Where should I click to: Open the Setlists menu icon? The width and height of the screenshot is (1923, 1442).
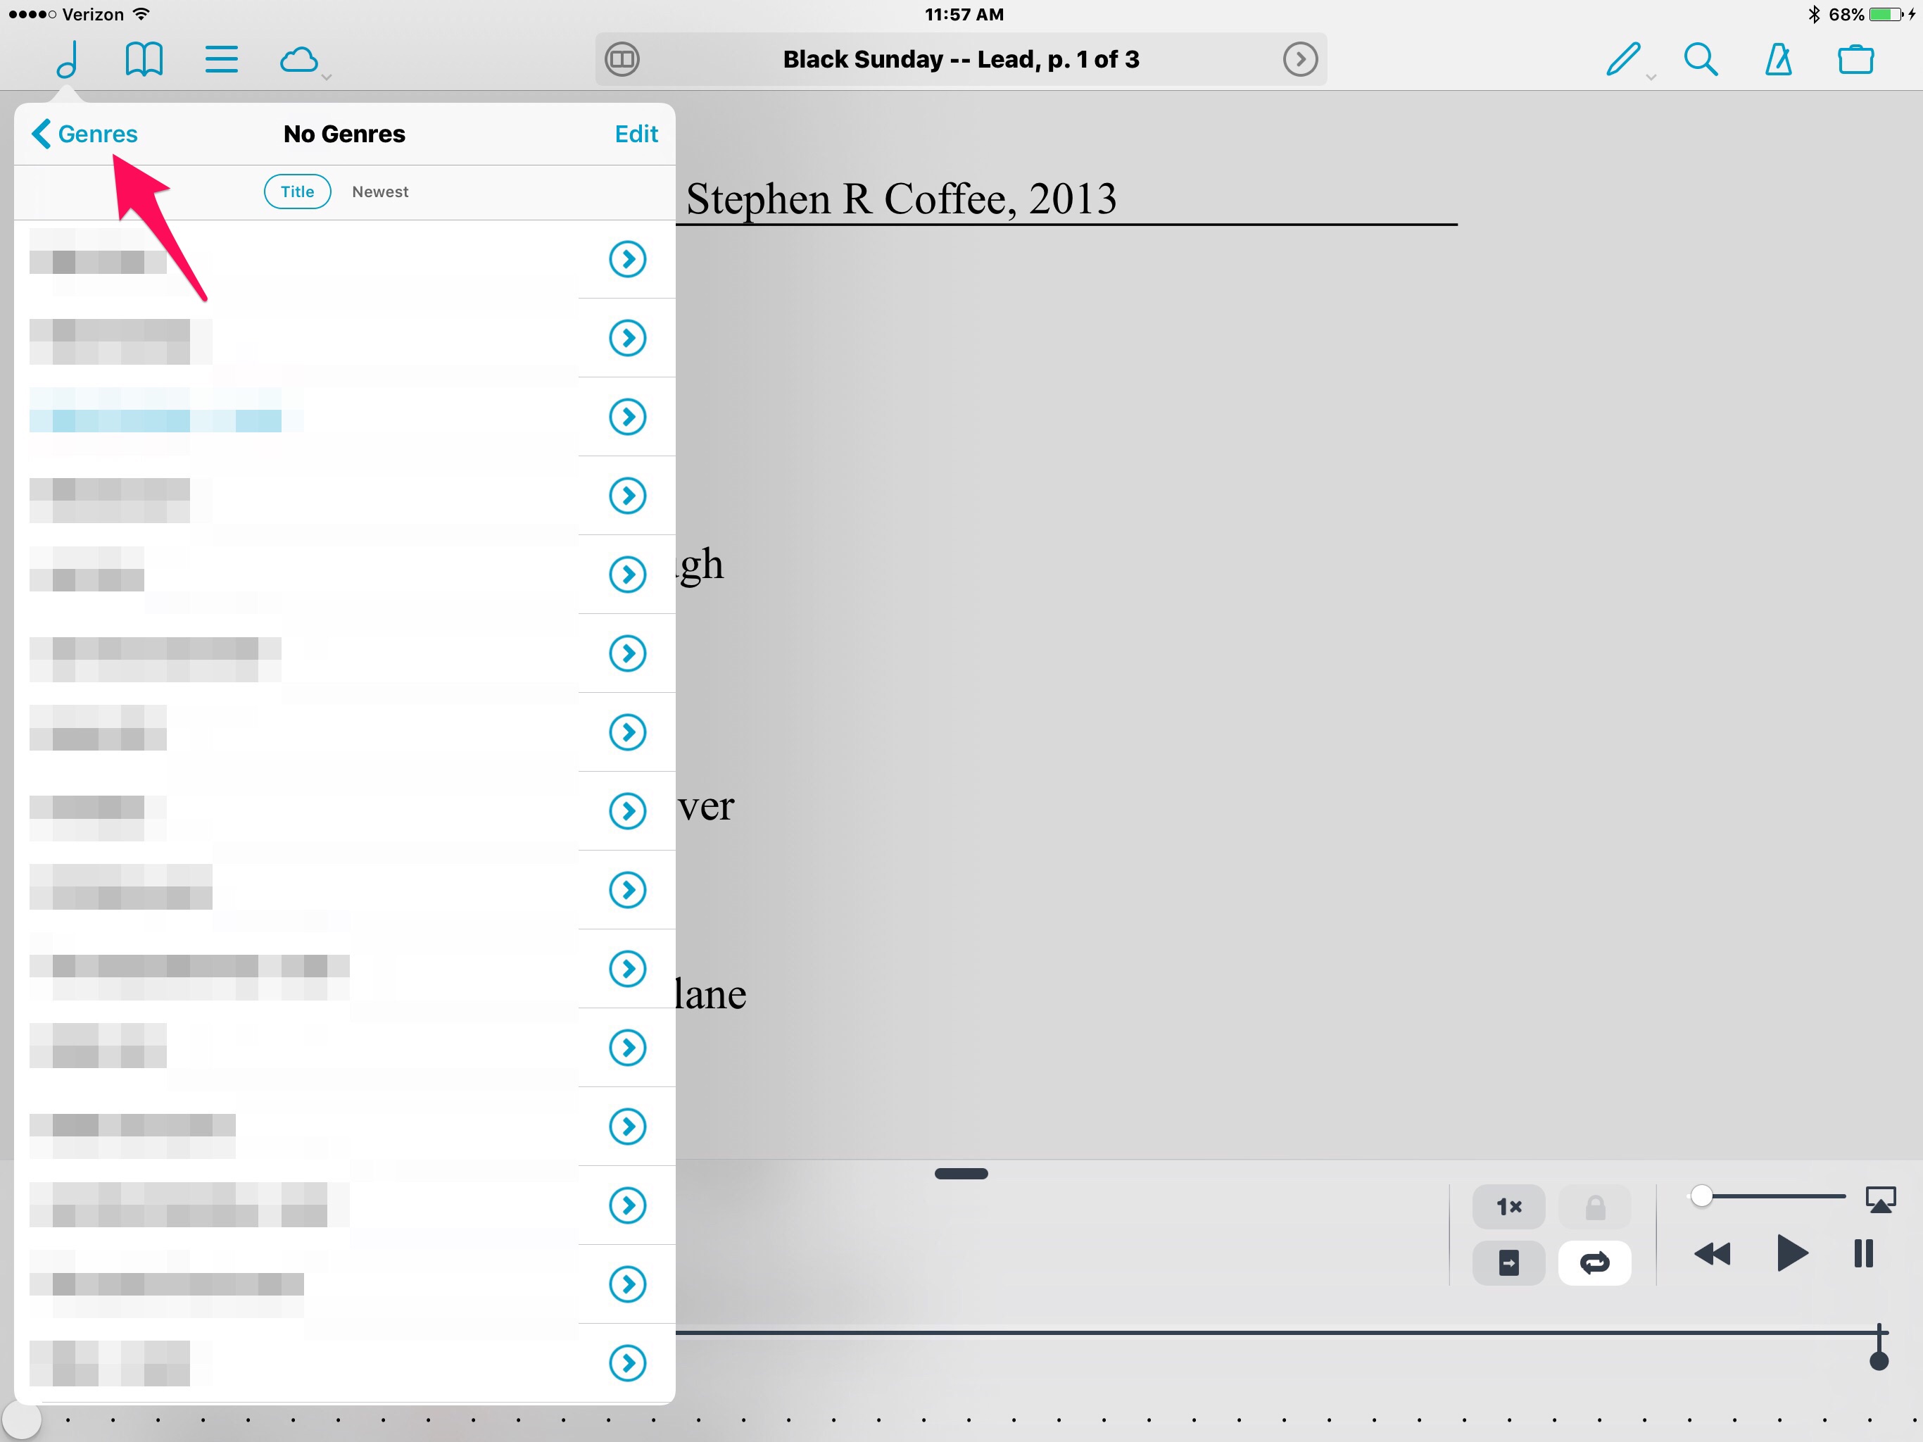(221, 59)
